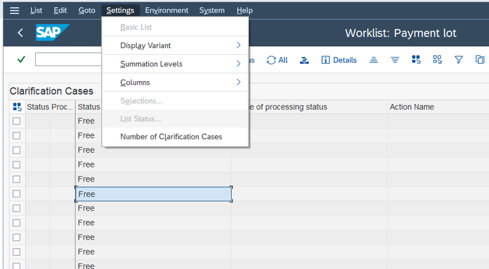Close the open Settings menu

coord(120,10)
